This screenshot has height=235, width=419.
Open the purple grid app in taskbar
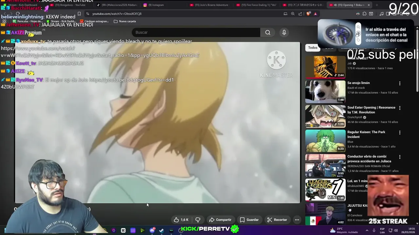[133, 230]
